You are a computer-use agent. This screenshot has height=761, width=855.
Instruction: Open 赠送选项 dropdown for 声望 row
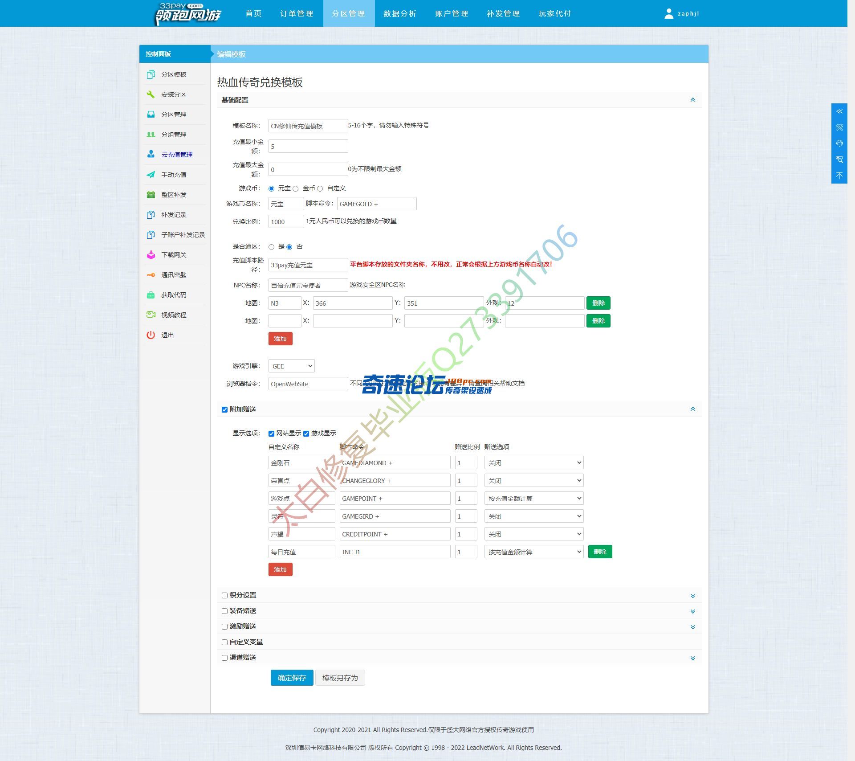click(534, 534)
